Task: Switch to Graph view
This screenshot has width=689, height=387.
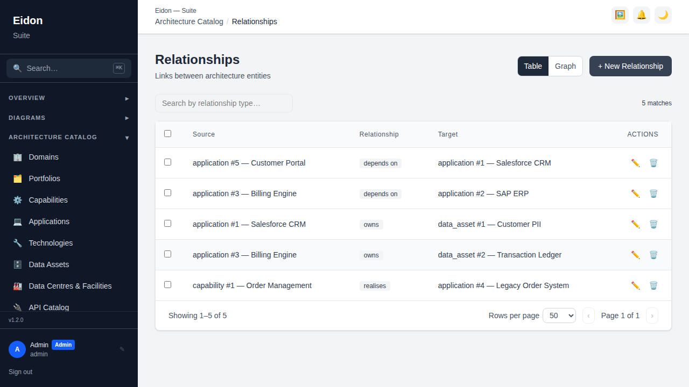Action: (x=565, y=66)
